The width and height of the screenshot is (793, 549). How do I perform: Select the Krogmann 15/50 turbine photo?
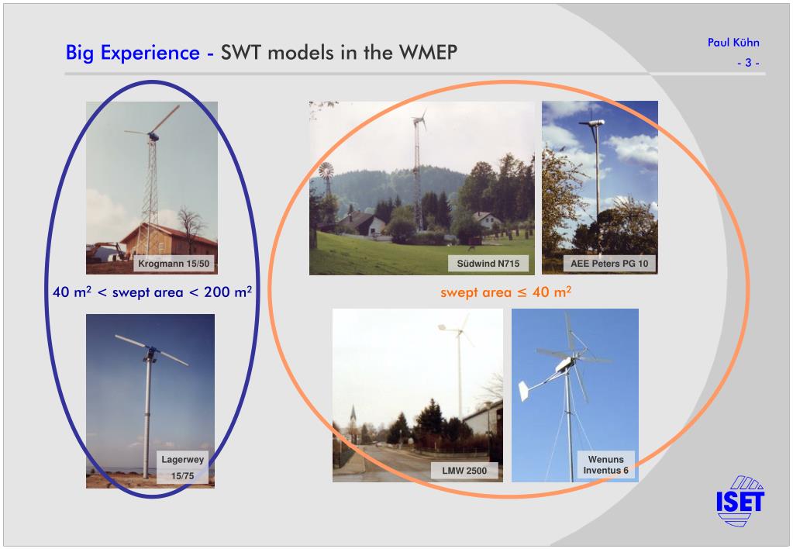tap(152, 188)
